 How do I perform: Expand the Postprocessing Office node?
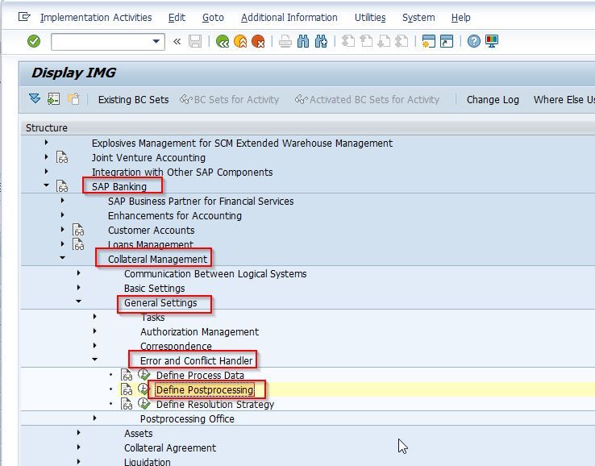click(94, 418)
